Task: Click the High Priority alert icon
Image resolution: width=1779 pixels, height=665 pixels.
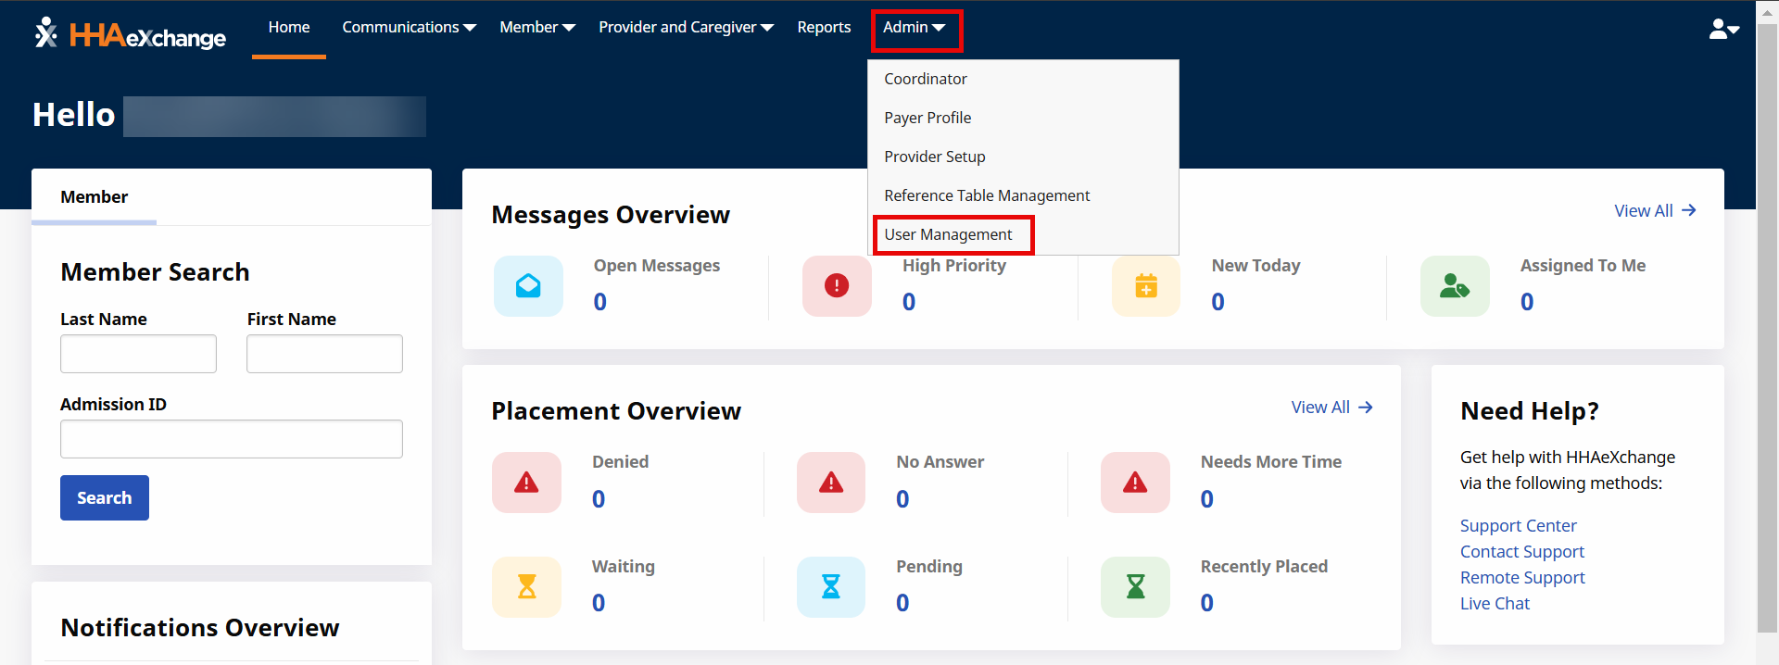Action: point(837,286)
